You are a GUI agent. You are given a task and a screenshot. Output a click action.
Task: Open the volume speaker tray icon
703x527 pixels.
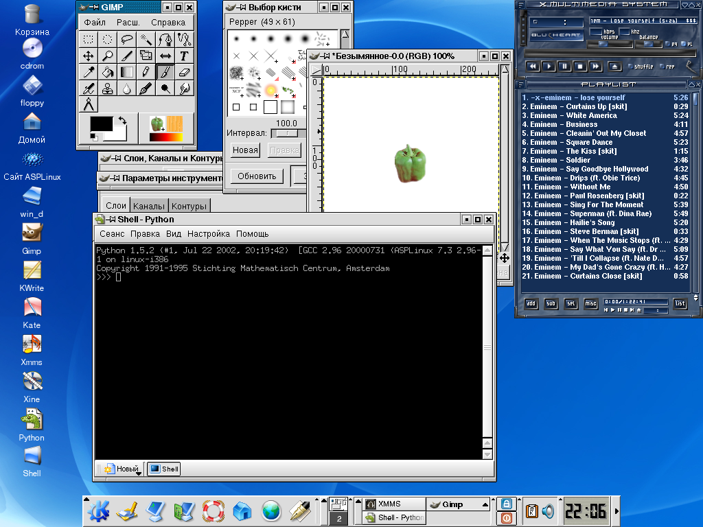(x=548, y=511)
